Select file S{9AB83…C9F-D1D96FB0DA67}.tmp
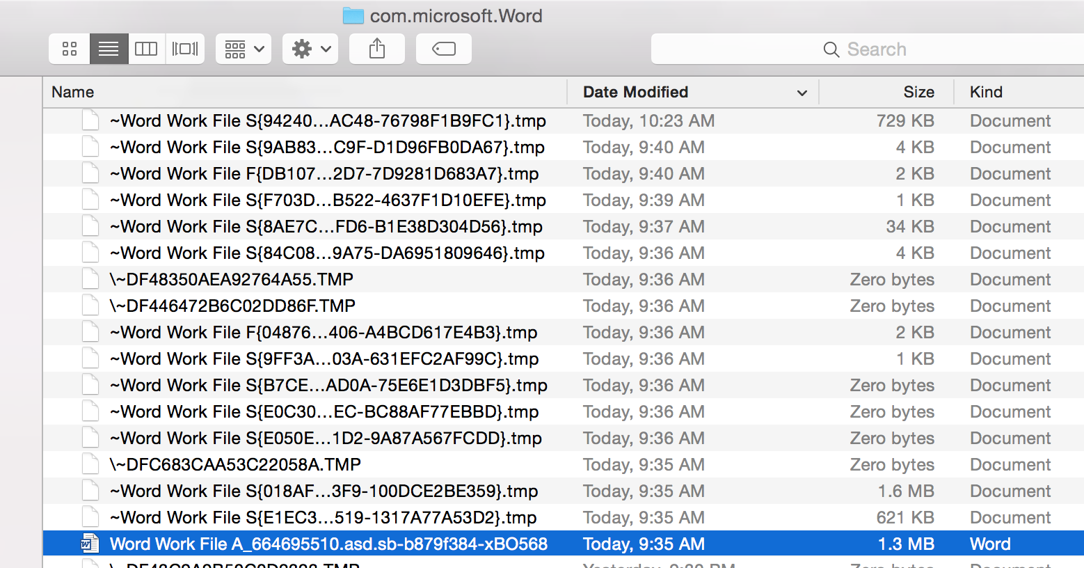The height and width of the screenshot is (568, 1084). tap(327, 148)
